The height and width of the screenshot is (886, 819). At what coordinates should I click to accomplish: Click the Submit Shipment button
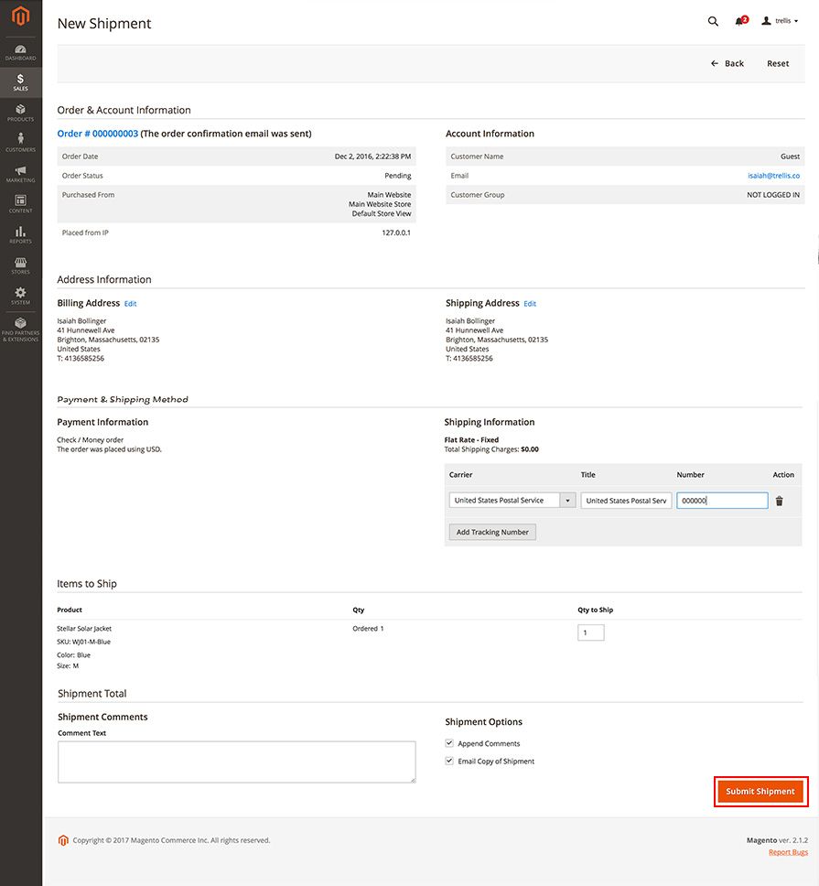coord(760,791)
